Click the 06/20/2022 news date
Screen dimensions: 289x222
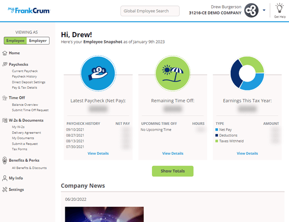(x=75, y=199)
